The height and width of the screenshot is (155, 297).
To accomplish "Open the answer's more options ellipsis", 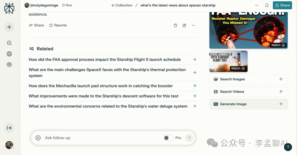I will click(x=193, y=25).
